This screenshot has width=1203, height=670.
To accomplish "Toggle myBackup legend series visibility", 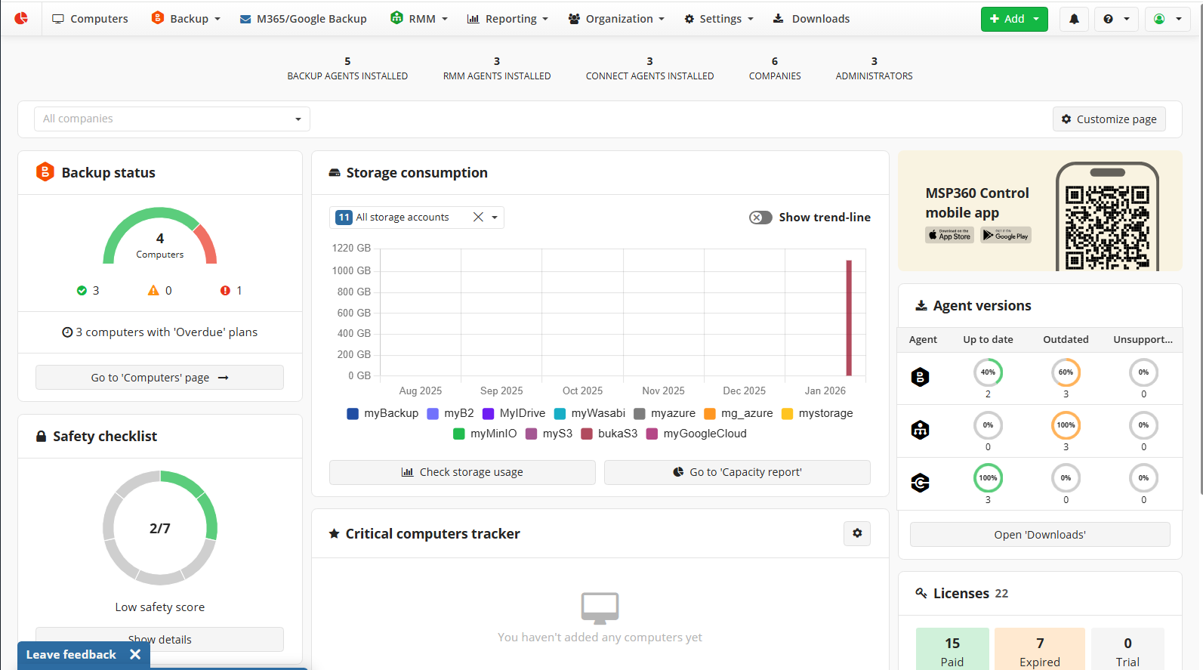I will [383, 413].
